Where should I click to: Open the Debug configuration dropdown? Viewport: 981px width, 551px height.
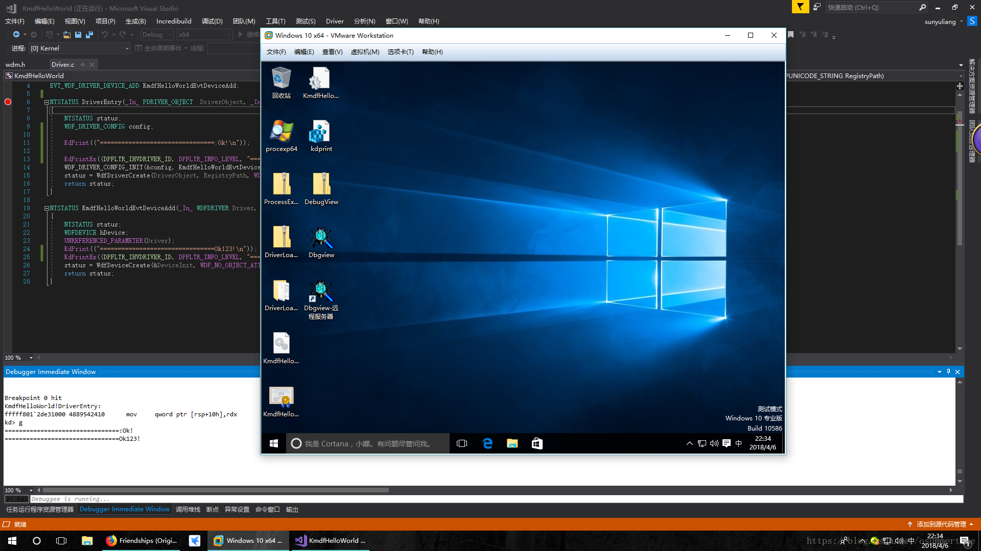pyautogui.click(x=157, y=35)
